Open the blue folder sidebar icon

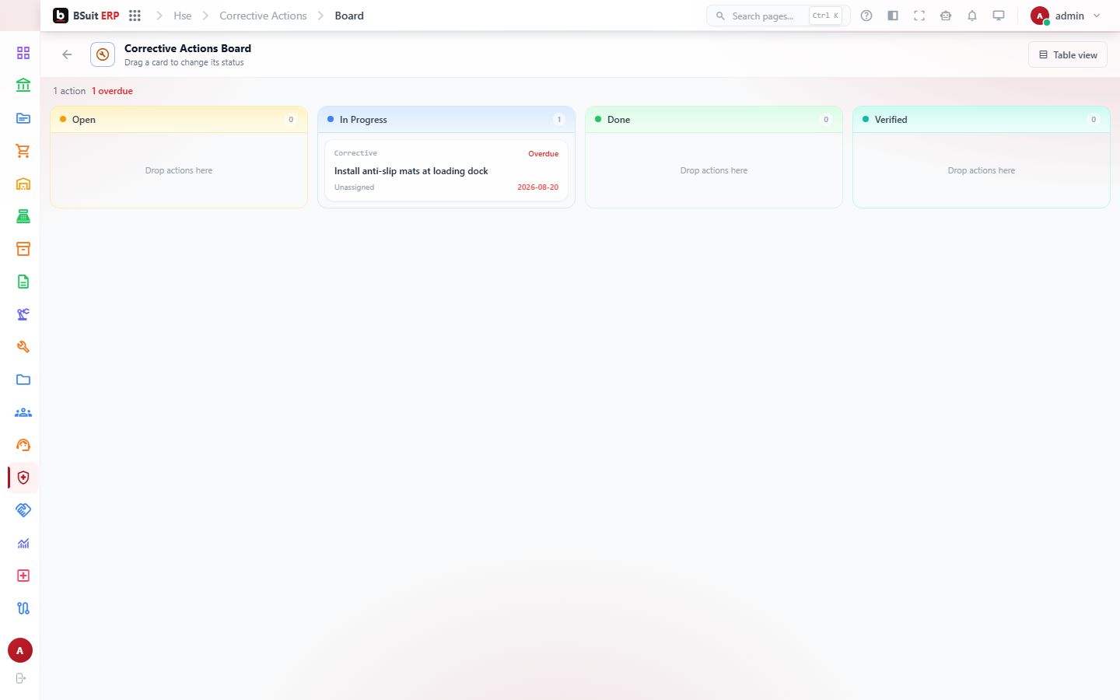(23, 380)
